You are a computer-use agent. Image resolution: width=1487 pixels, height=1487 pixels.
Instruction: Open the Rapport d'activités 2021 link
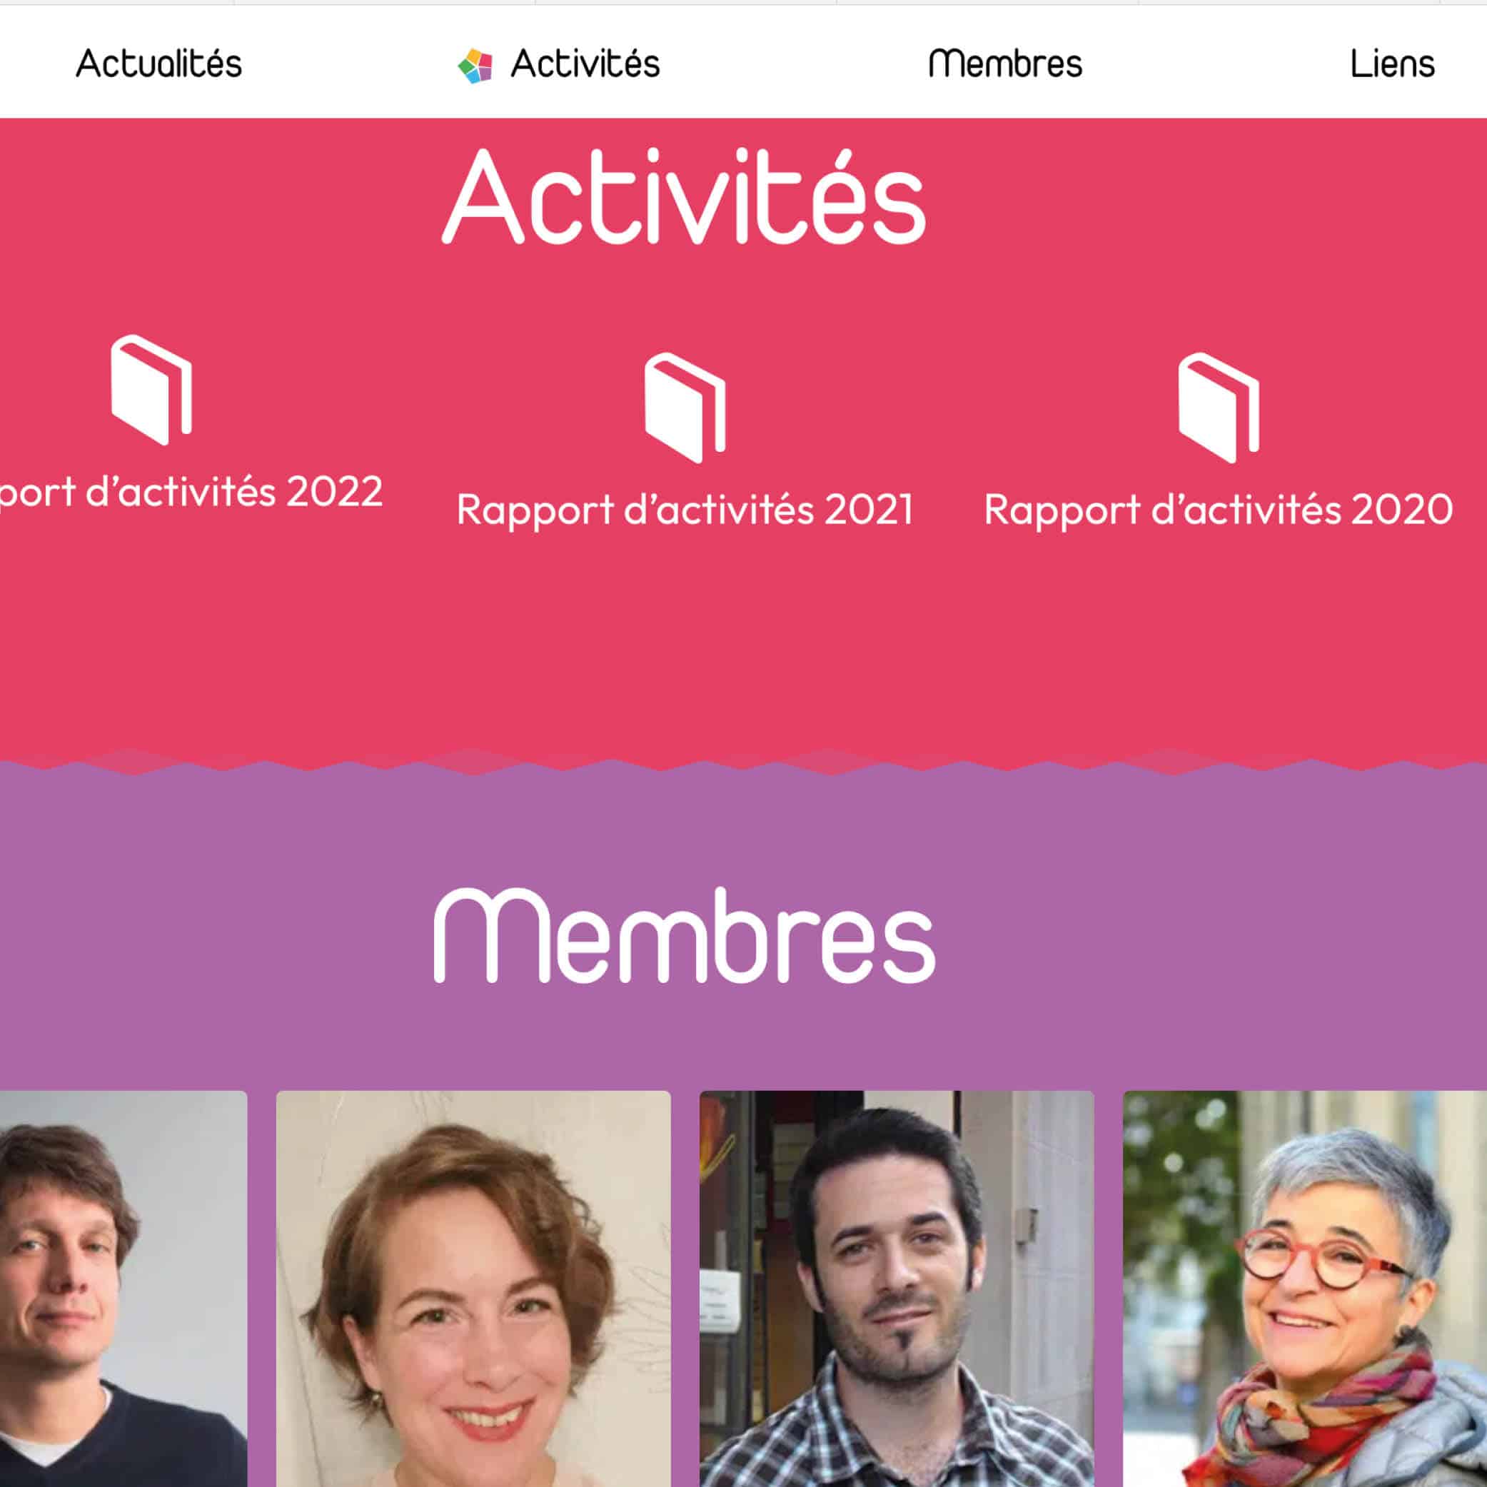[x=684, y=510]
